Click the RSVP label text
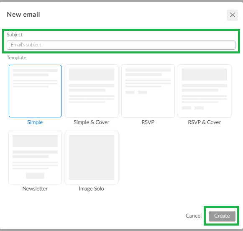The image size is (243, 231). coord(148,122)
